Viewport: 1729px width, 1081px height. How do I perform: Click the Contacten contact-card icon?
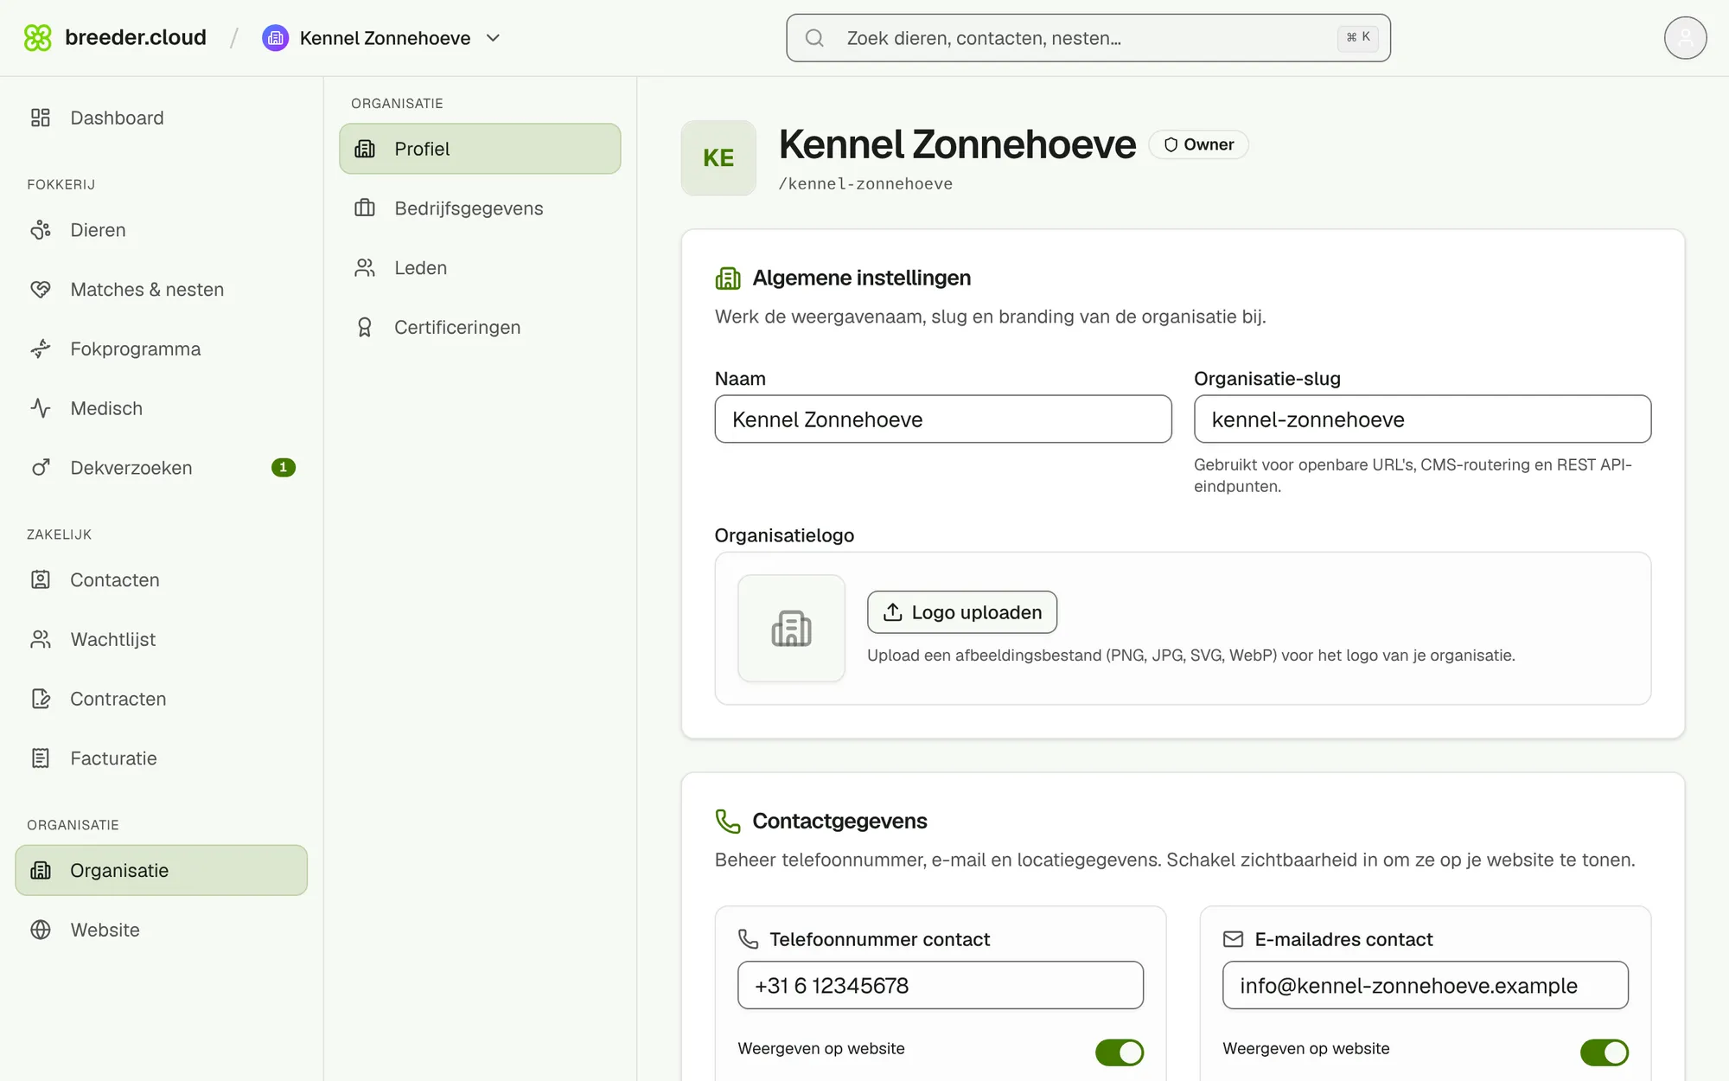pyautogui.click(x=41, y=579)
